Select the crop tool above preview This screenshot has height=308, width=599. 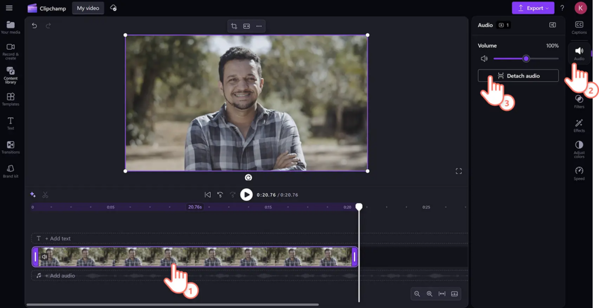[x=234, y=26]
